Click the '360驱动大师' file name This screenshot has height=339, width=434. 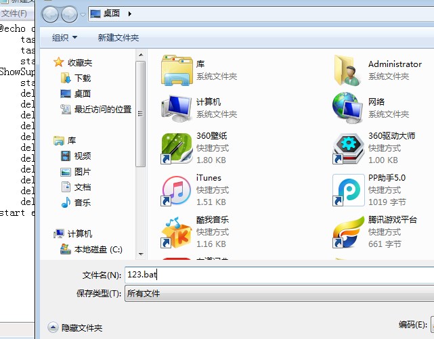[391, 136]
